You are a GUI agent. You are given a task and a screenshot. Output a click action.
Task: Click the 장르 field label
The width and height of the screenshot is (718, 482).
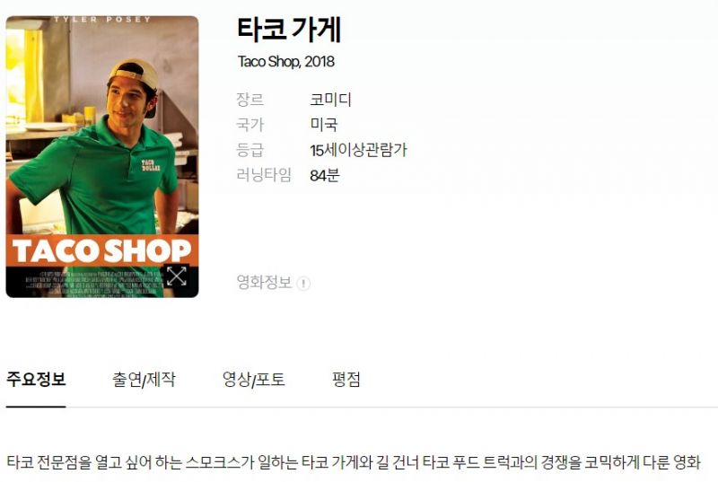click(x=250, y=100)
